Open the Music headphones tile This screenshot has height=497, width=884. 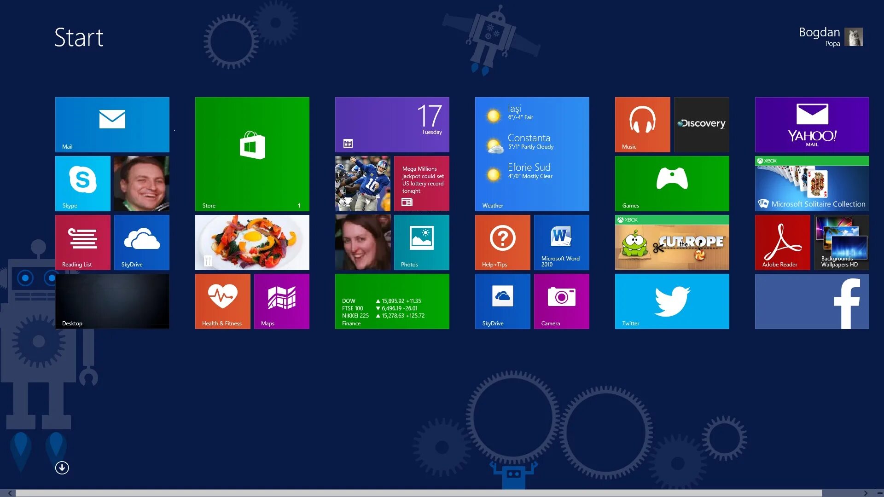click(x=642, y=124)
